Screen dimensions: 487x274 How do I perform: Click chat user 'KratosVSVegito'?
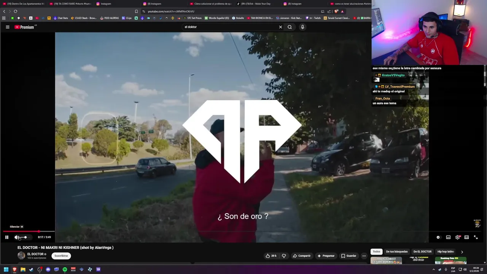(393, 75)
